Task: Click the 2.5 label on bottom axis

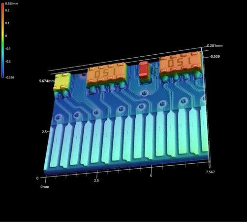Action: pyautogui.click(x=96, y=181)
